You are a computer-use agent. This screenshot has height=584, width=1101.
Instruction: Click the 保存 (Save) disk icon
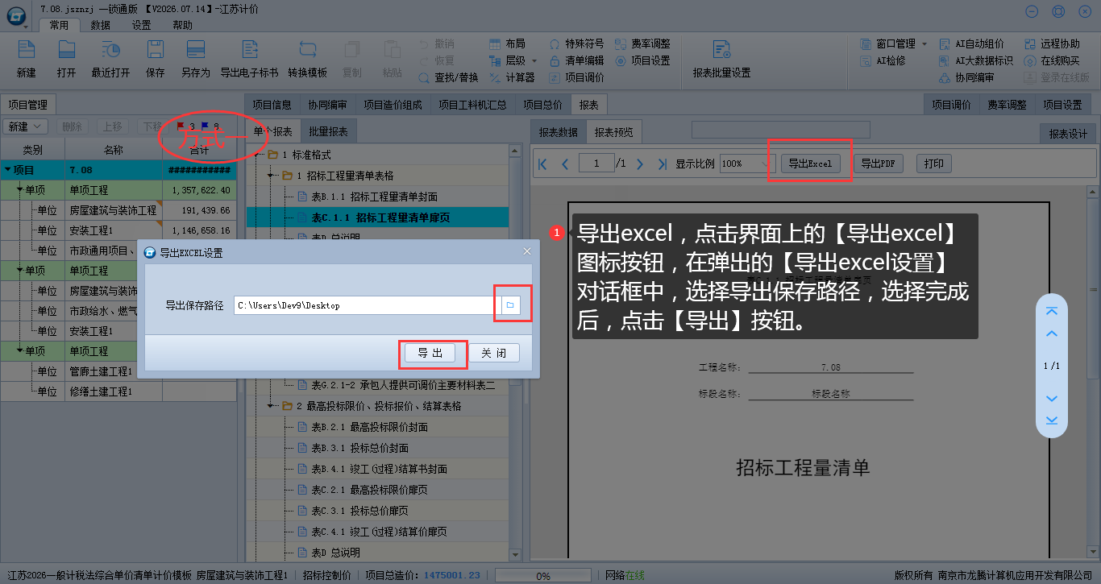[155, 50]
